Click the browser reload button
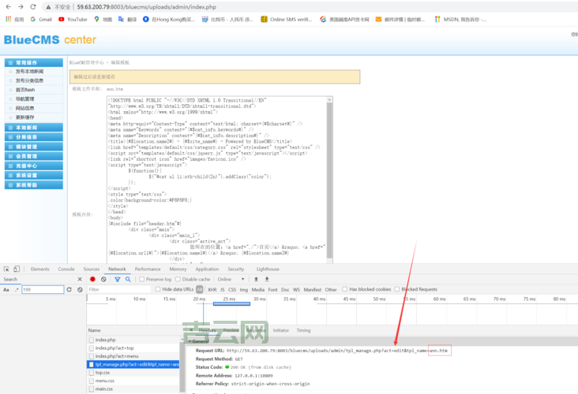The height and width of the screenshot is (394, 578). (32, 6)
